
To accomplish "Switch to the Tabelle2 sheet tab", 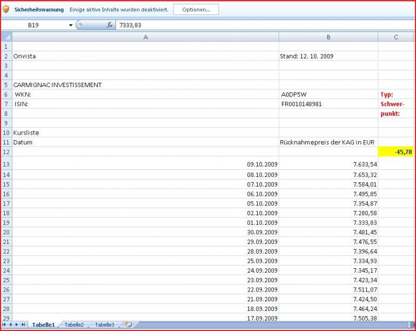I will click(74, 325).
